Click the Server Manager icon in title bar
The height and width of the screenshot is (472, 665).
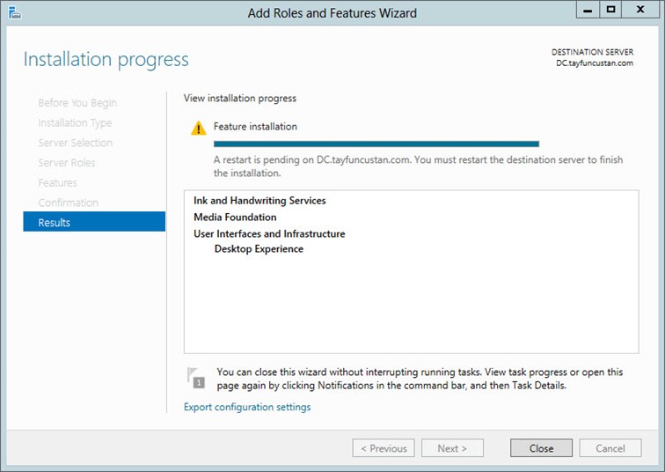click(15, 12)
